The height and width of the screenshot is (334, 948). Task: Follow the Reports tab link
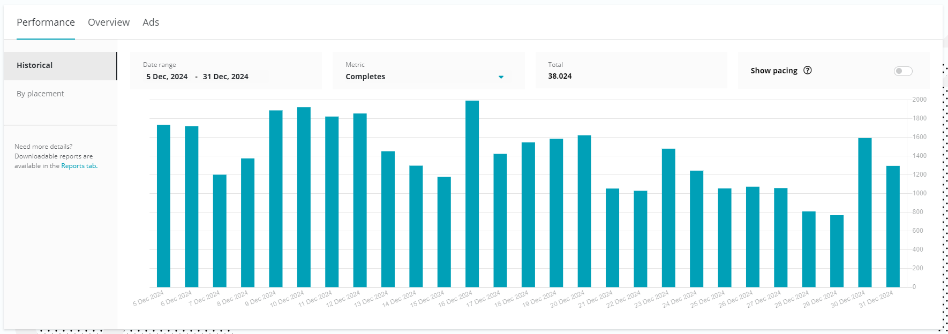coord(79,166)
